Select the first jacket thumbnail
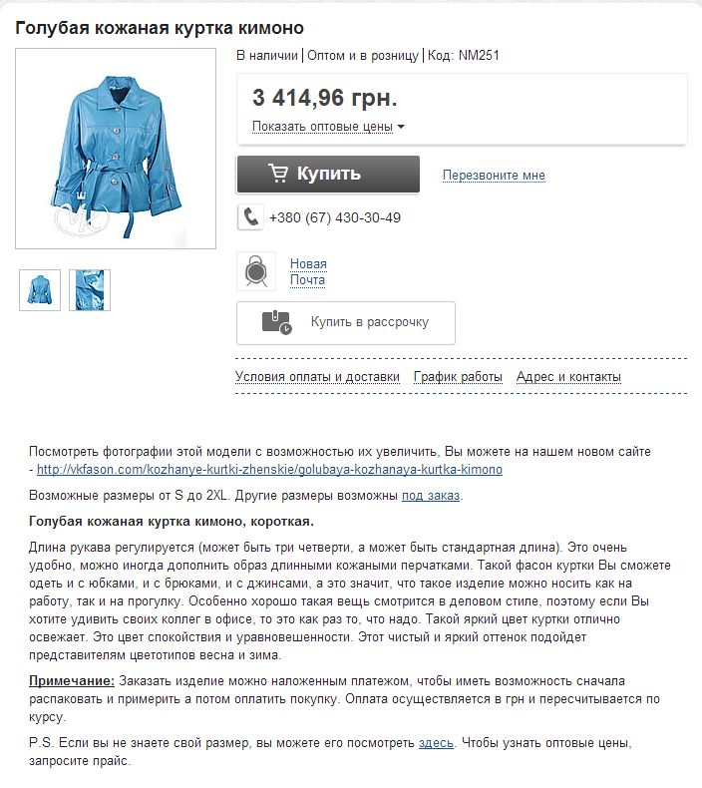 click(x=40, y=290)
